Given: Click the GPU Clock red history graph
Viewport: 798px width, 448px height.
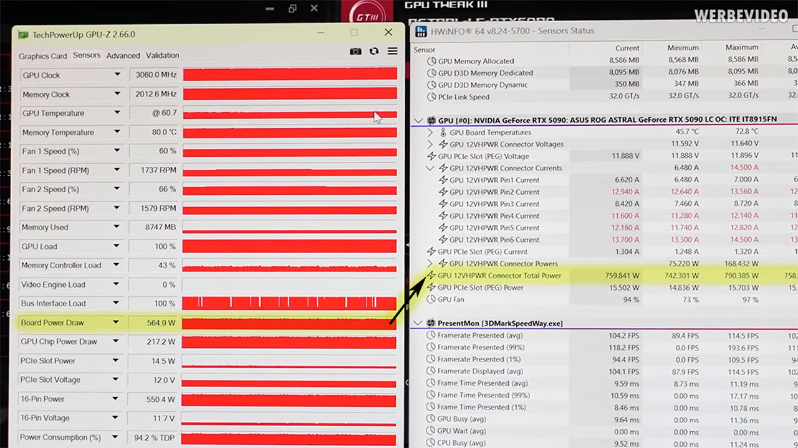Looking at the screenshot, I should pos(290,74).
